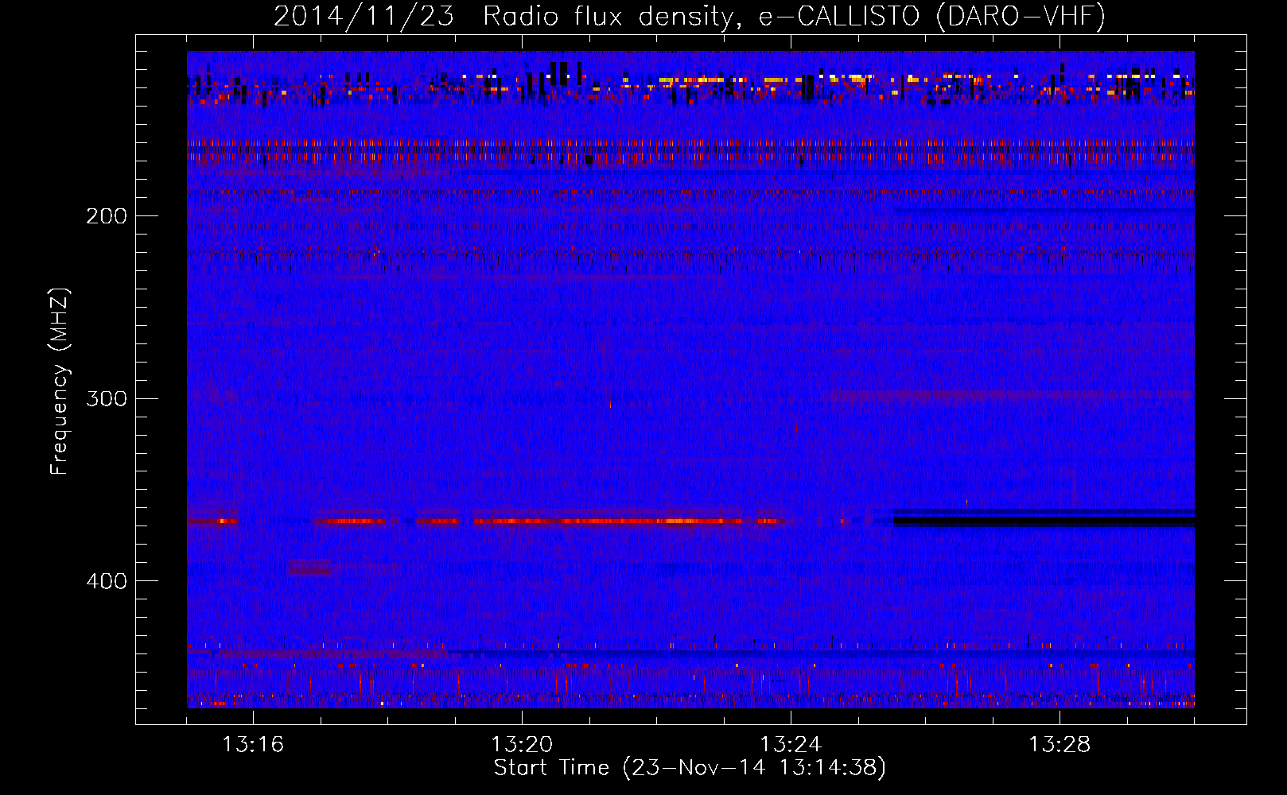Click the bright red emission band near 13:22
This screenshot has height=795, width=1287.
click(x=609, y=521)
